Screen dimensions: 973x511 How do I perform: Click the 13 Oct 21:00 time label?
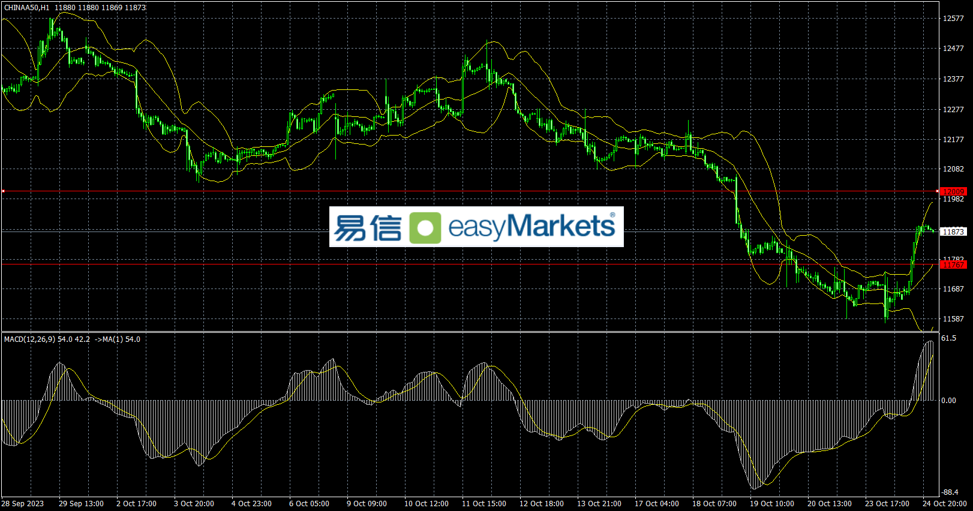599,504
